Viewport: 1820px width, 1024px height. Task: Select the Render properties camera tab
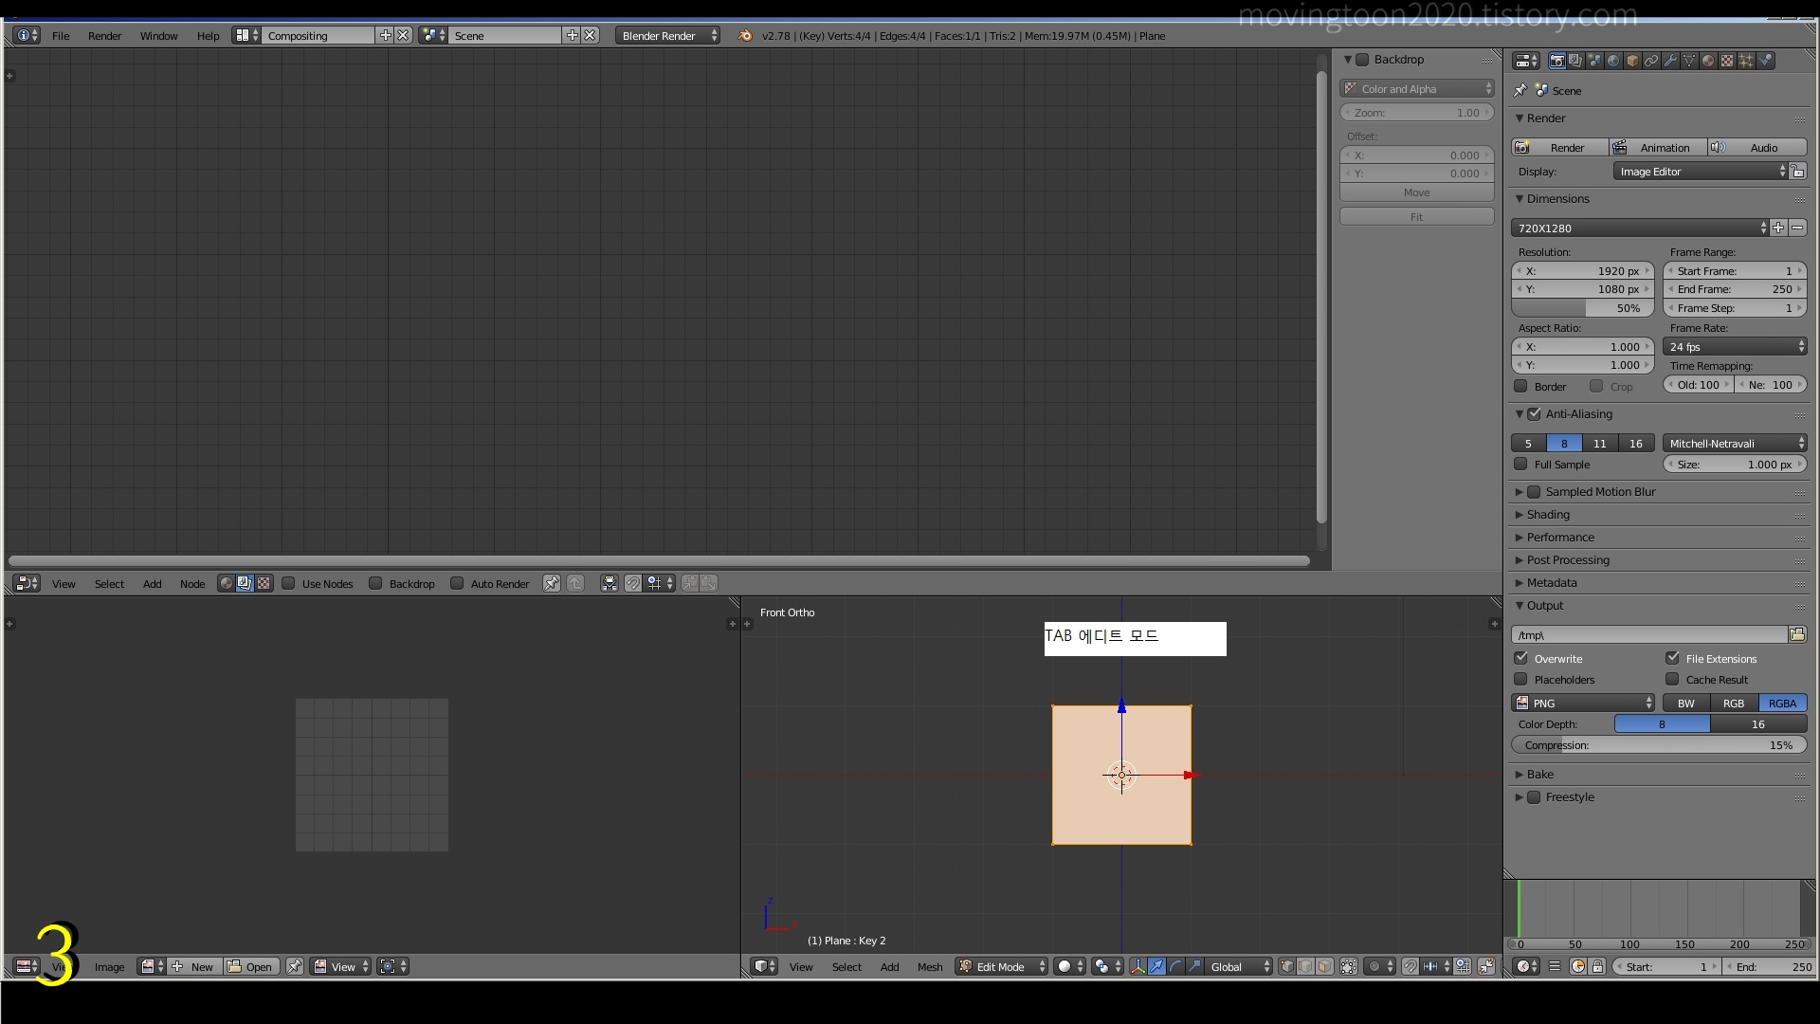point(1556,61)
